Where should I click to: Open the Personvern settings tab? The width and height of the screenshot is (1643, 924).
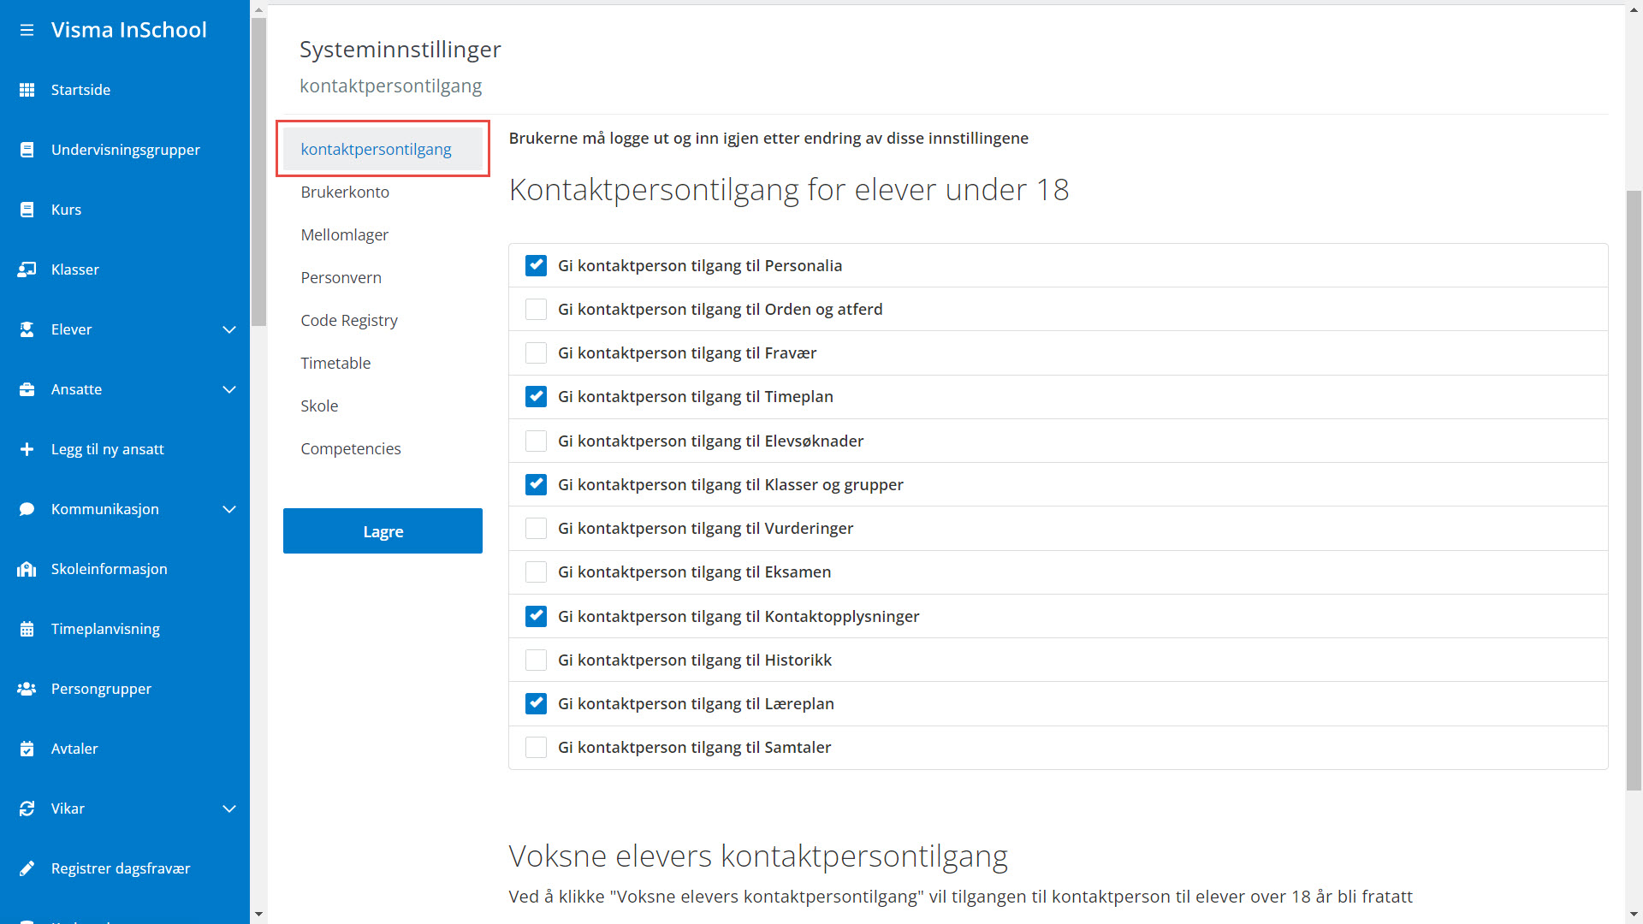pos(341,278)
